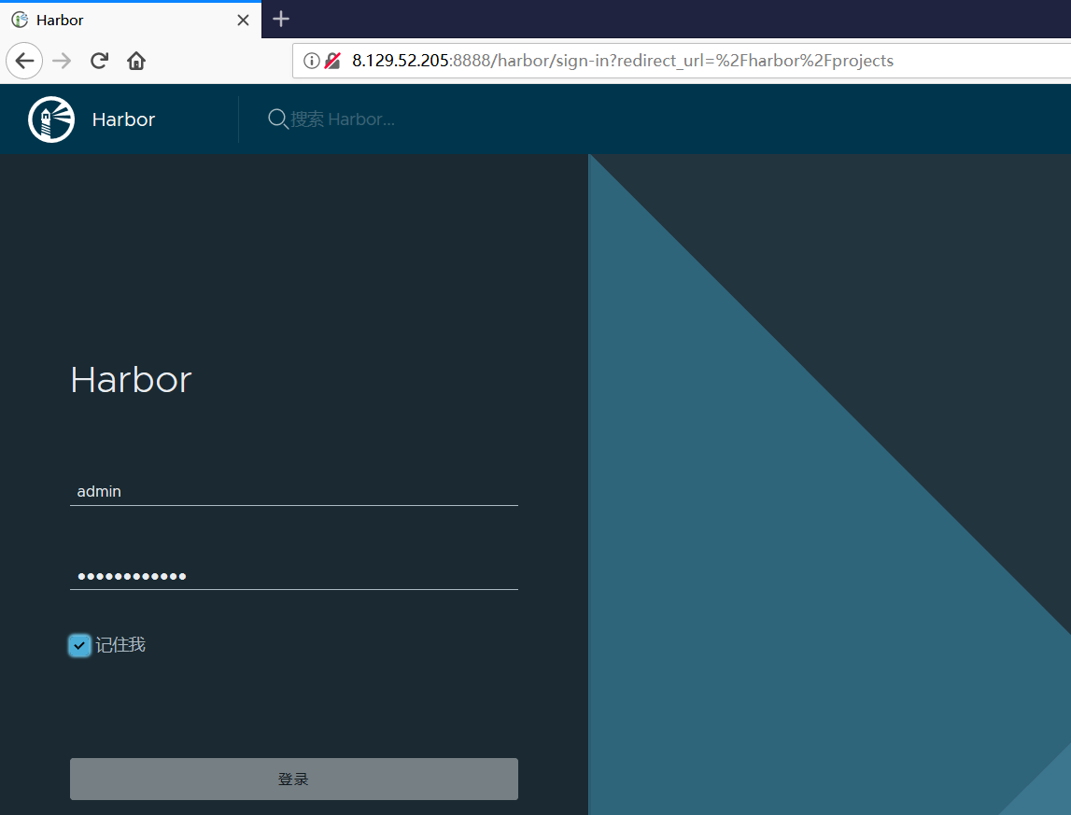Click the browser forward arrow
Screen dimensions: 1071x815
click(62, 62)
